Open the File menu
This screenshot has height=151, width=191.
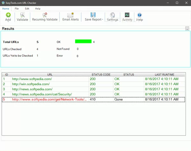pos(17,9)
